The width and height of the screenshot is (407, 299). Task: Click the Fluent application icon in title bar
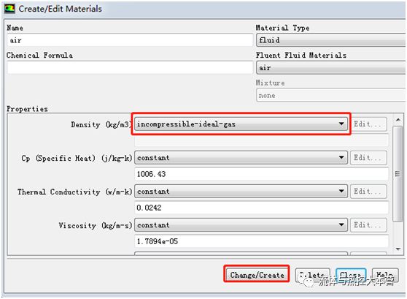point(9,9)
